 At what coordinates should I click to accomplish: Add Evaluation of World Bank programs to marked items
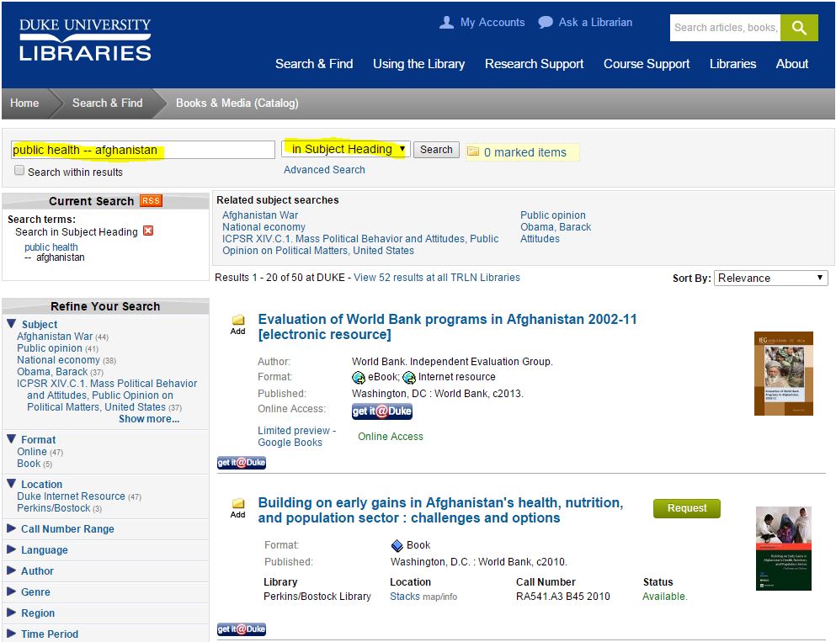(237, 324)
